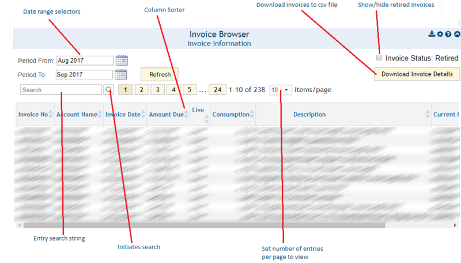The width and height of the screenshot is (461, 263).
Task: Go to page 1 of invoices
Action: pos(125,90)
